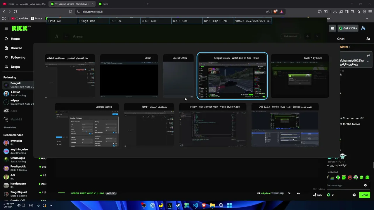Select the OBS 32.2.1 window thumbnail
374x210 pixels.
coord(285,125)
